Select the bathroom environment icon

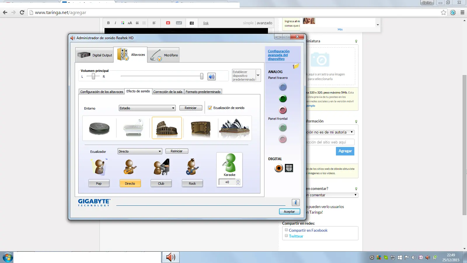point(133,128)
